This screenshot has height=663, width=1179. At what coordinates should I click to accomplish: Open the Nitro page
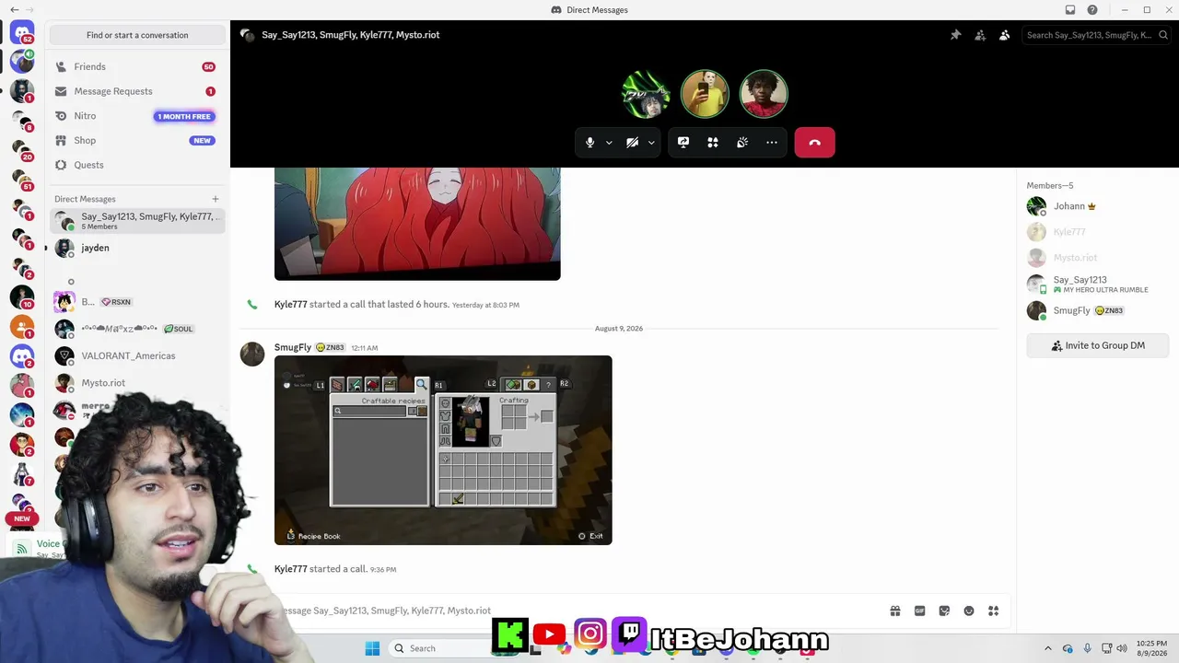pos(137,116)
